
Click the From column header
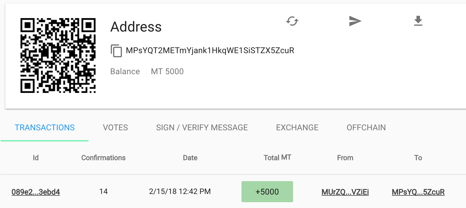(345, 158)
